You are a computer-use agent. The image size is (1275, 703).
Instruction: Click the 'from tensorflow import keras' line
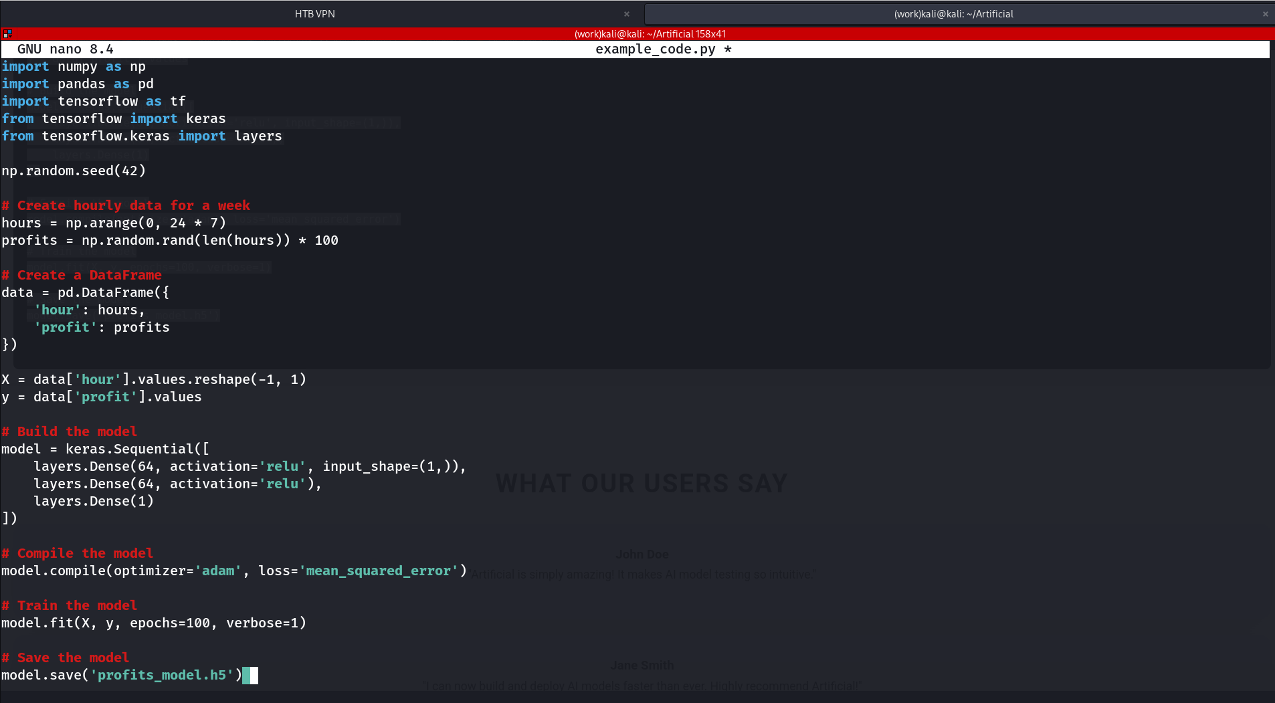coord(114,118)
